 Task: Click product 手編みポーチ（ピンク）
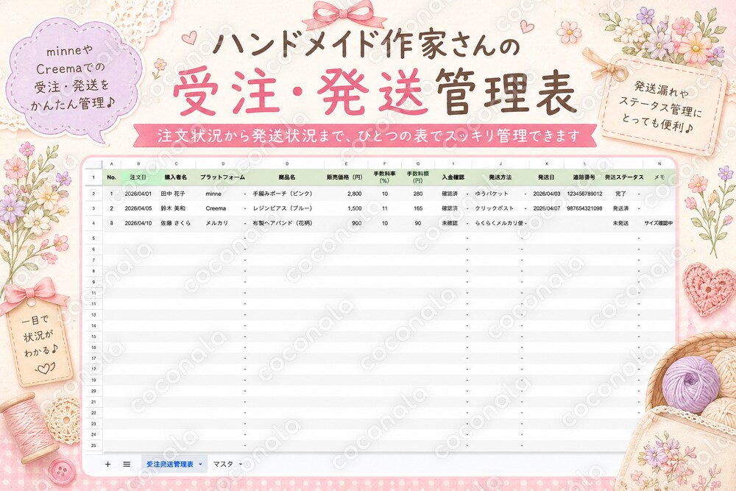[x=283, y=194]
